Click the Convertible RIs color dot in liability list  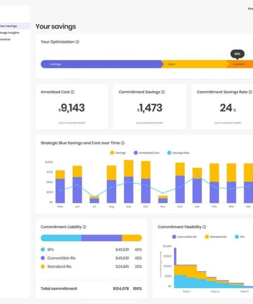coord(43,258)
